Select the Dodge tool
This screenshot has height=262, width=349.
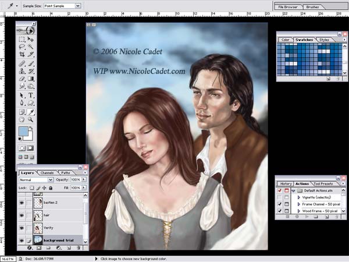coord(30,86)
